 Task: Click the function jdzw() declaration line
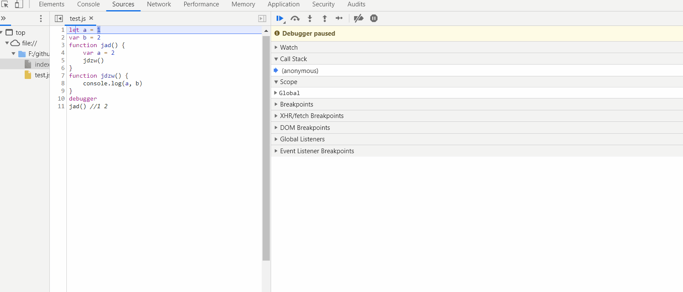tap(99, 76)
